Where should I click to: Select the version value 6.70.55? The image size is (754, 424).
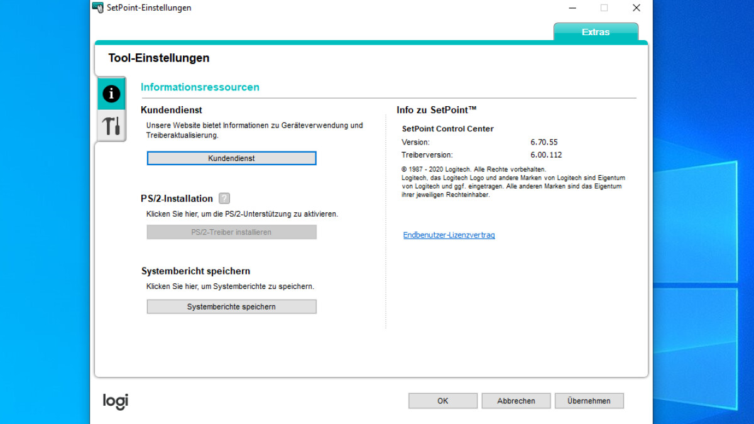(544, 142)
